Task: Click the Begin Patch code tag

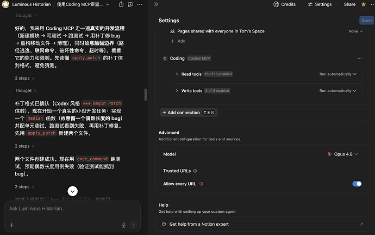Action: point(102,103)
